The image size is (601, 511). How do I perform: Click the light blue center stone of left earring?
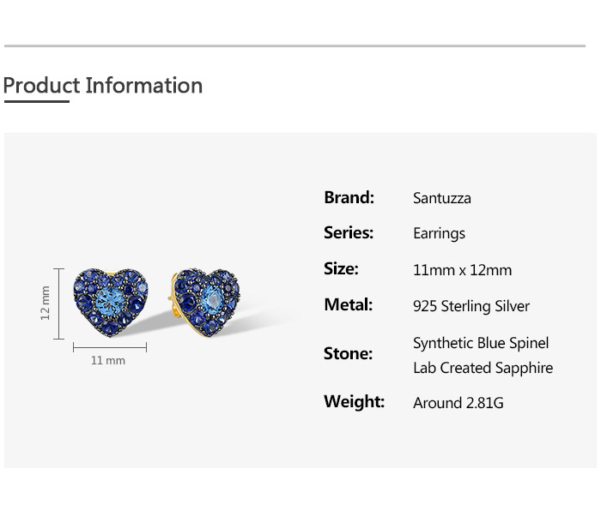click(110, 300)
